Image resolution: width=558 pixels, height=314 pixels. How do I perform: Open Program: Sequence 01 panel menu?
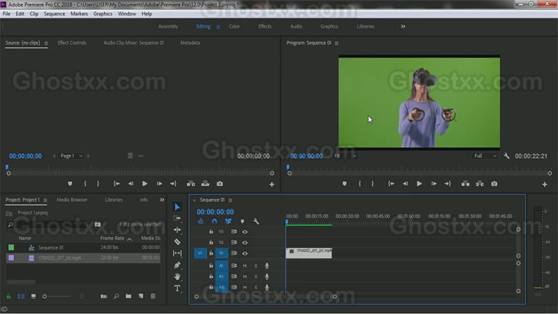click(x=337, y=43)
